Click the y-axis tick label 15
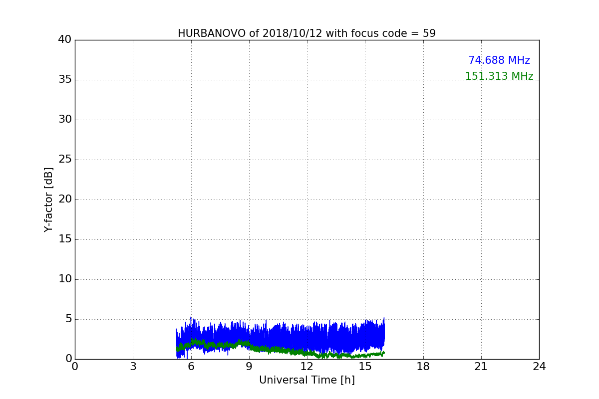The height and width of the screenshot is (399, 599). tap(65, 239)
